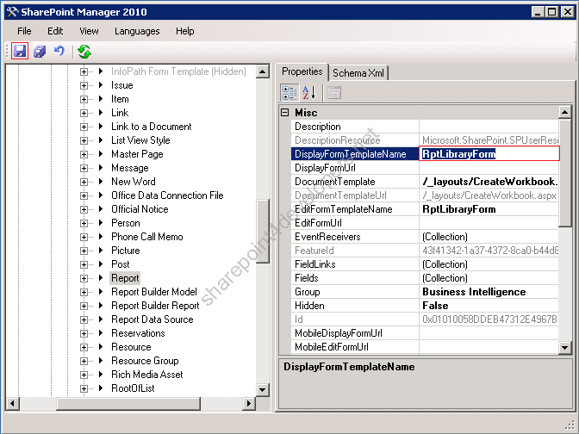Viewport: 579px width, 434px height.
Task: Expand the Issue tree node
Action: pos(84,85)
